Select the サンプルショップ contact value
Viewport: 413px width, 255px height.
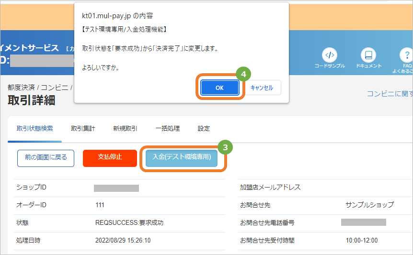(x=370, y=205)
